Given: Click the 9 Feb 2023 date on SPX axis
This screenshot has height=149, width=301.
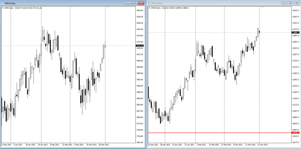Looking at the screenshot, I should [x=55, y=145].
